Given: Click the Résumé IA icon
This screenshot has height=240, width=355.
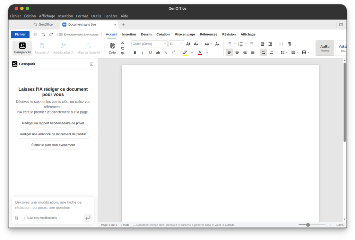Looking at the screenshot, I should 42,46.
